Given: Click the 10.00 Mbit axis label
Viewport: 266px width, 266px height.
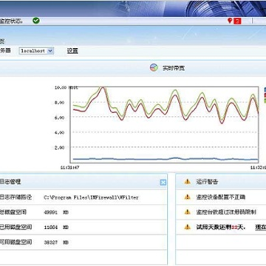Looking at the screenshot, I should [66, 87].
